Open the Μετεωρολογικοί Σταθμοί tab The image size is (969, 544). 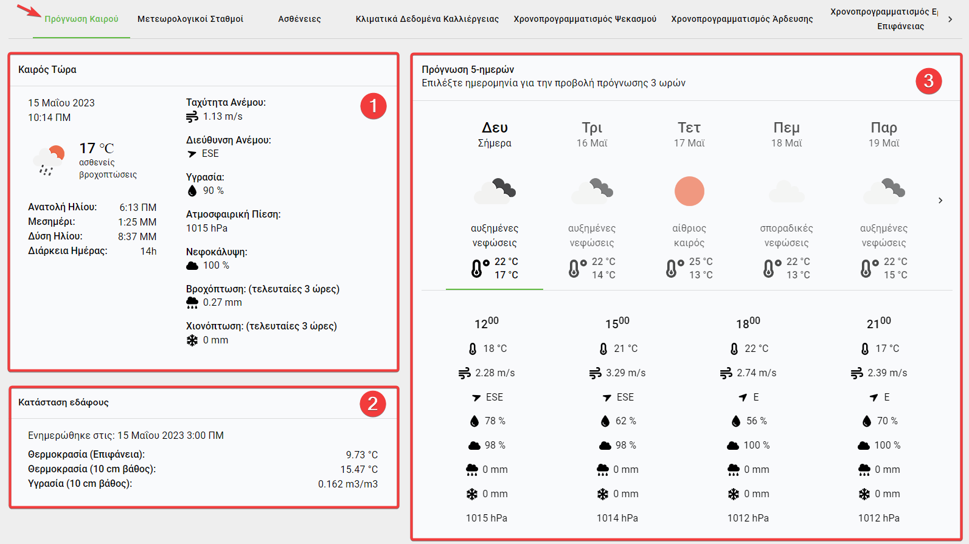pyautogui.click(x=190, y=19)
